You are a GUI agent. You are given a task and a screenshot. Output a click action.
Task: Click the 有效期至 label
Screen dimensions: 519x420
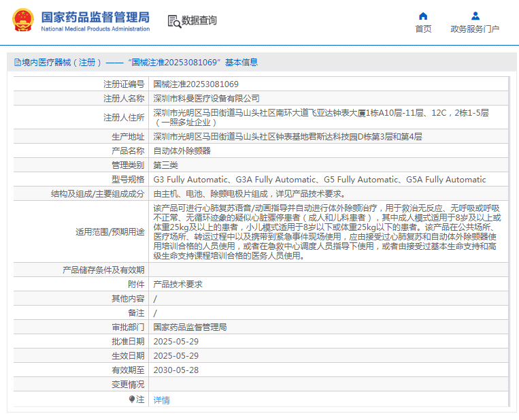click(x=128, y=370)
